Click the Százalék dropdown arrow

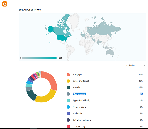coord(144,66)
